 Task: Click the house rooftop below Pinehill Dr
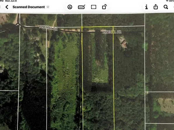(124, 44)
